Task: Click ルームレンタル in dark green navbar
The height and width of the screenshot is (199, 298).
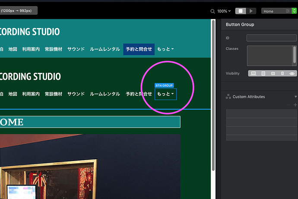Action: point(105,94)
